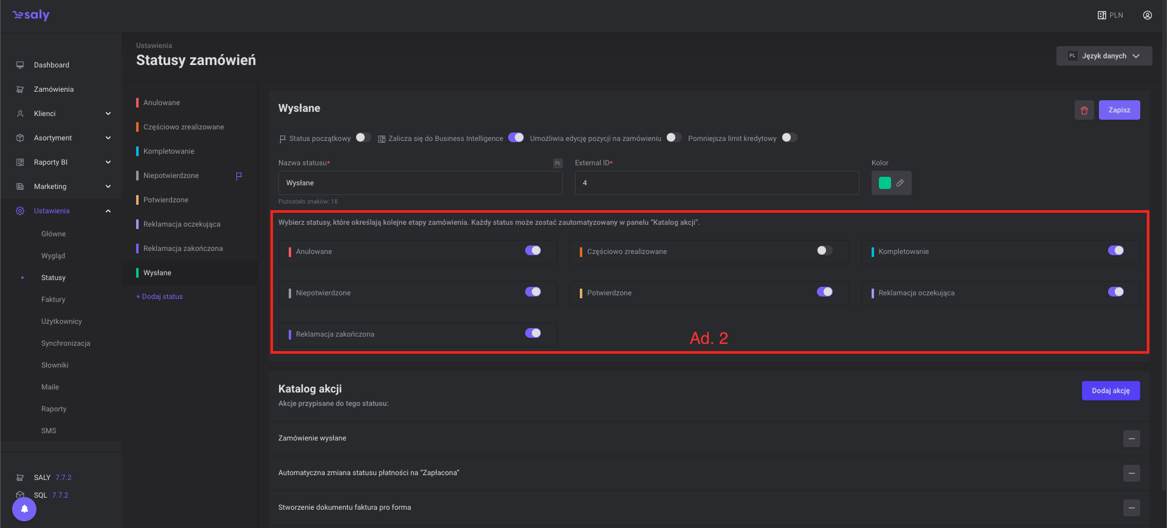Disable Zalicza się do Business Intelligence toggle
The width and height of the screenshot is (1167, 528).
[x=515, y=138]
